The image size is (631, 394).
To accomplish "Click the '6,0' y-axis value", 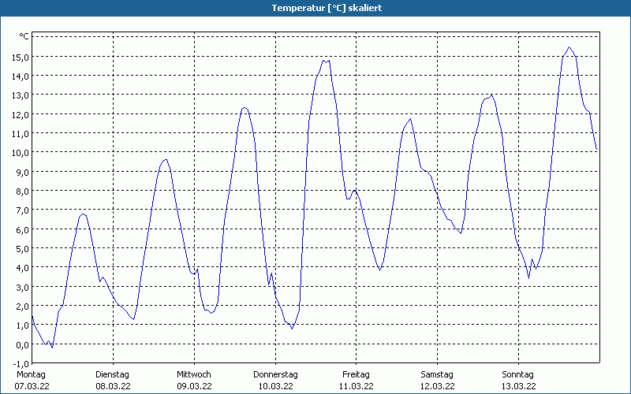I will pos(22,230).
